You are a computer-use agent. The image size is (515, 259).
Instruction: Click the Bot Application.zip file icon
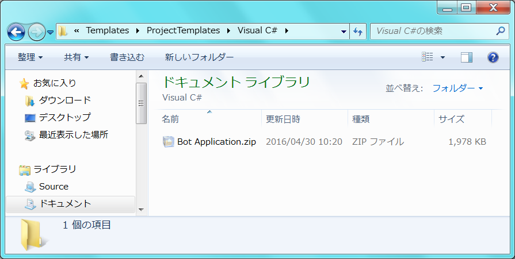(x=168, y=142)
